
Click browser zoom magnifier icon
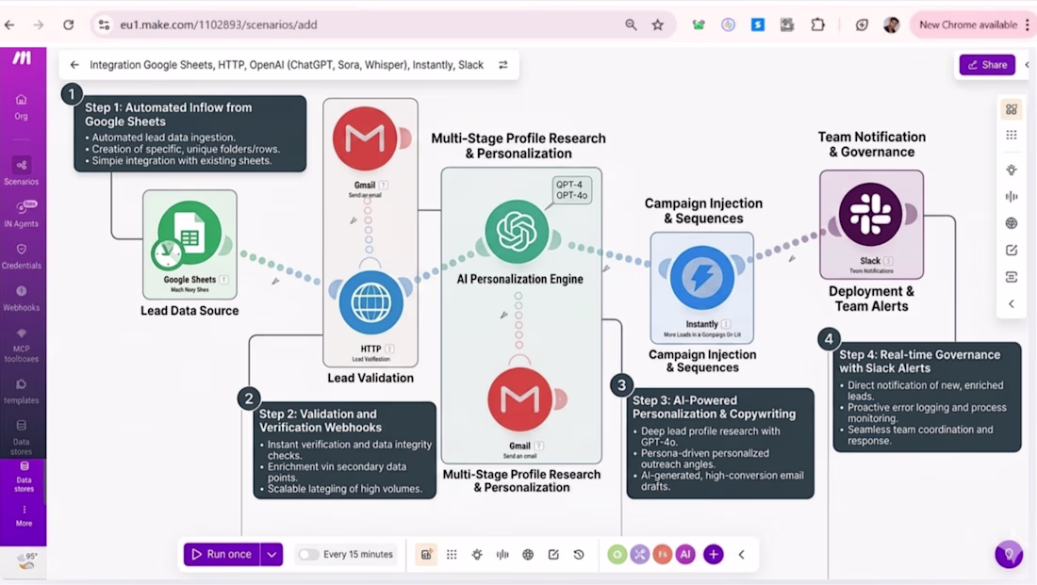point(631,25)
